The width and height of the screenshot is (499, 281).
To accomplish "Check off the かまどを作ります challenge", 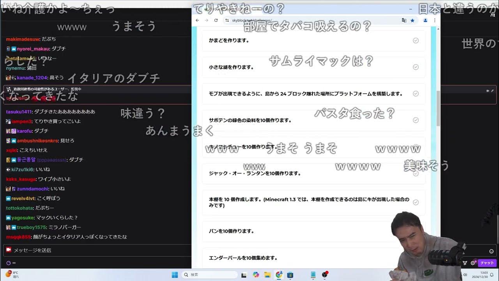I will pos(416,41).
